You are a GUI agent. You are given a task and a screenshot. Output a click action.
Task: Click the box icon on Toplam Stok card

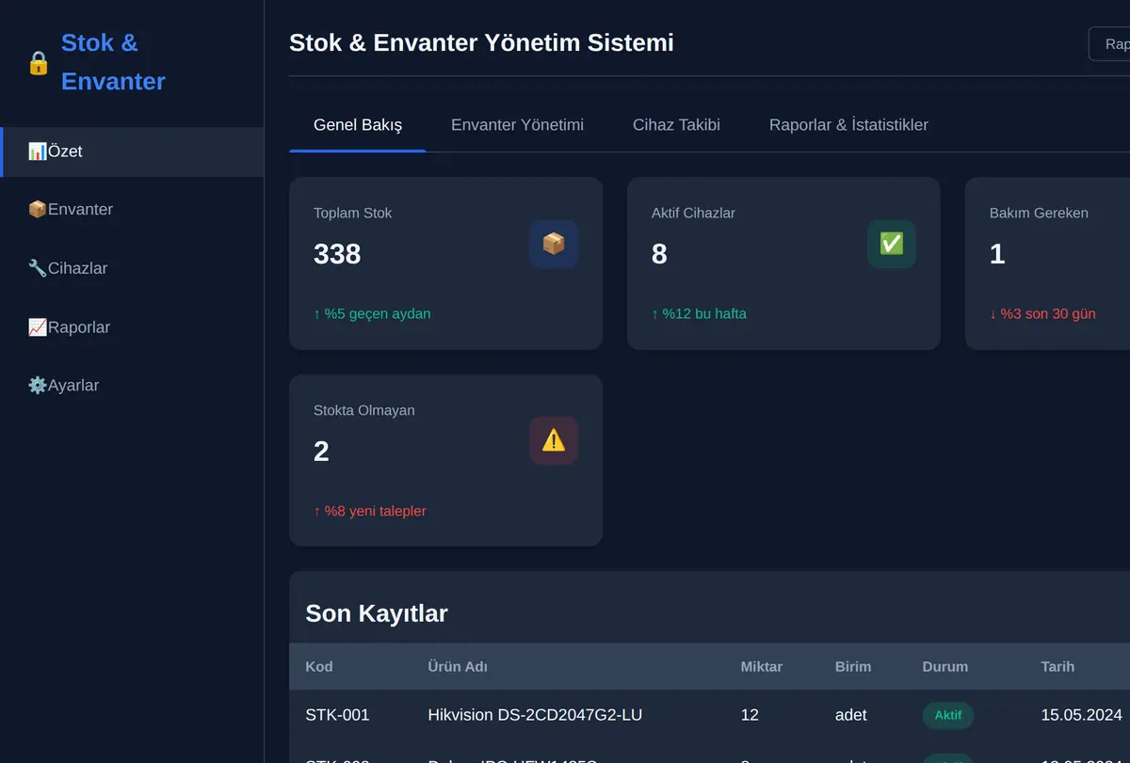[554, 245]
